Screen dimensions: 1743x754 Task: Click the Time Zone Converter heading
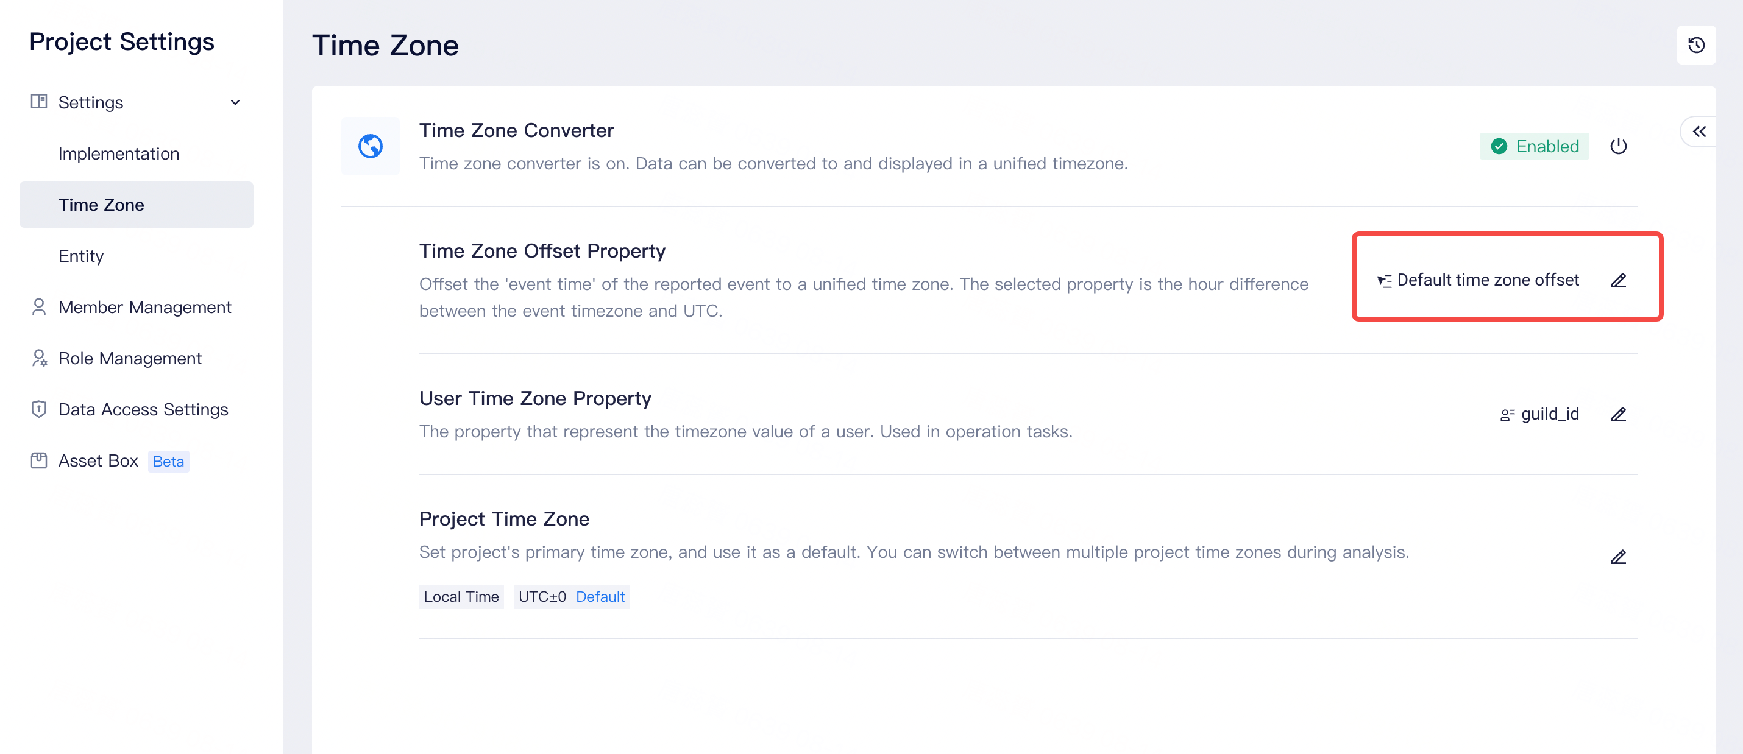click(x=516, y=130)
